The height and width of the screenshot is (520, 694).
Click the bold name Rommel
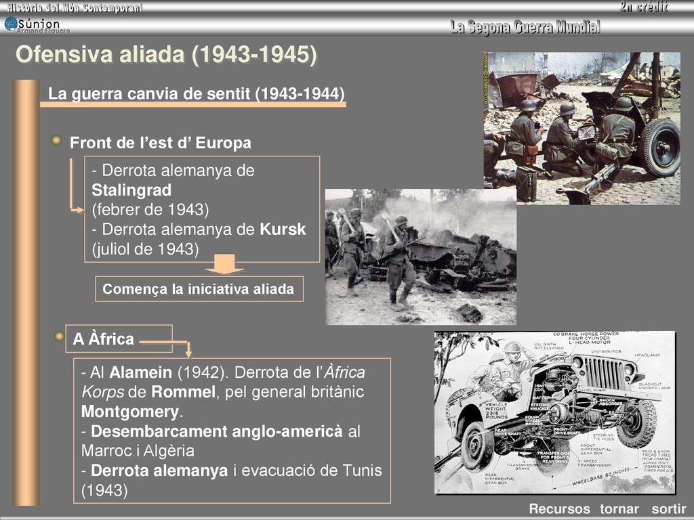pyautogui.click(x=183, y=392)
